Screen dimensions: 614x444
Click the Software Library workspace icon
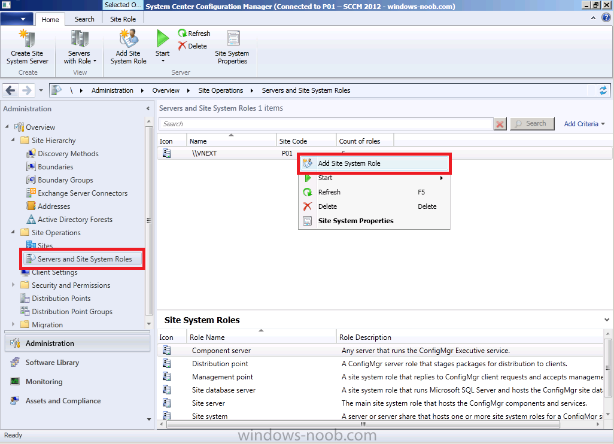point(15,362)
